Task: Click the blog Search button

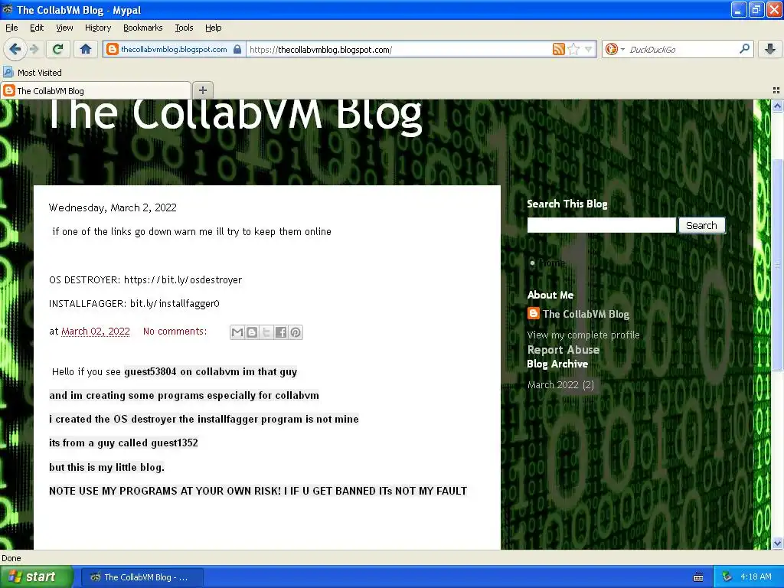Action: click(701, 226)
